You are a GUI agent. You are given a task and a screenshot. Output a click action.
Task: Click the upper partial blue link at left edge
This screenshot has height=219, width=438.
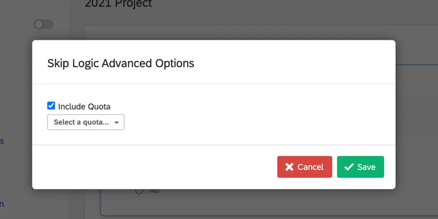pos(2,141)
